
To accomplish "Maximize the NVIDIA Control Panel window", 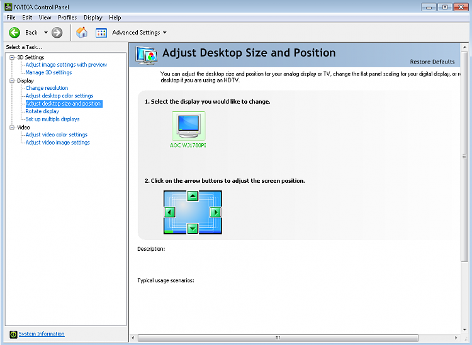I will (444, 7).
